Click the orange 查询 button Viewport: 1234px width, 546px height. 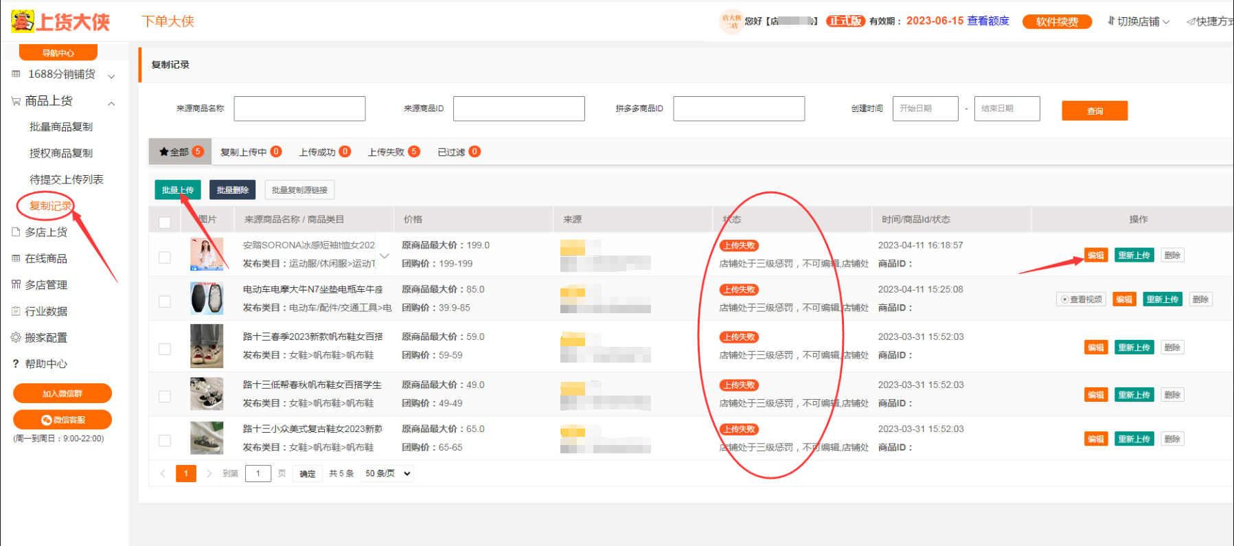[1095, 111]
